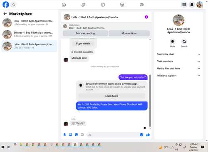Viewport: 208px width, 152px height.
Task: Click the listing thumbnail in chat header
Action: click(67, 17)
